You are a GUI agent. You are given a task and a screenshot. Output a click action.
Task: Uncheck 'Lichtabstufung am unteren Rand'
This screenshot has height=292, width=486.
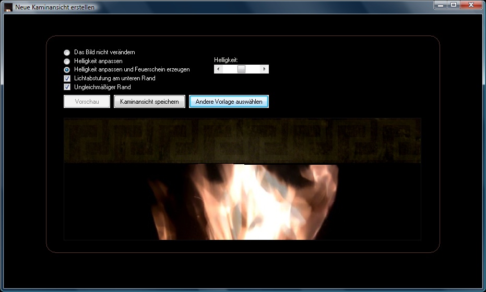coord(67,78)
